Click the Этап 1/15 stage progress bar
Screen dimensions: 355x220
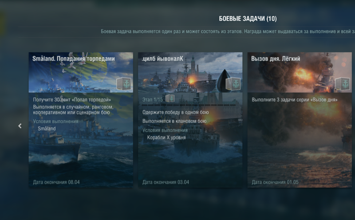click(189, 105)
